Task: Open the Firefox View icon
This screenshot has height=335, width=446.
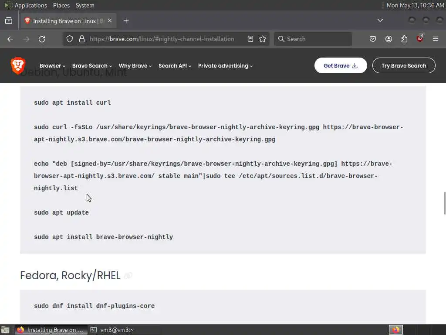Action: pyautogui.click(x=9, y=21)
